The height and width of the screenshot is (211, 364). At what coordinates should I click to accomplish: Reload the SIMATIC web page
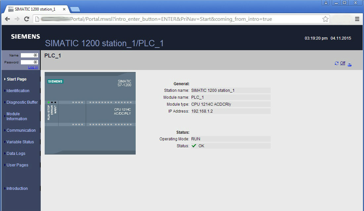[27, 19]
